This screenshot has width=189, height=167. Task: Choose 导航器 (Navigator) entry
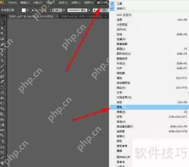point(149,73)
